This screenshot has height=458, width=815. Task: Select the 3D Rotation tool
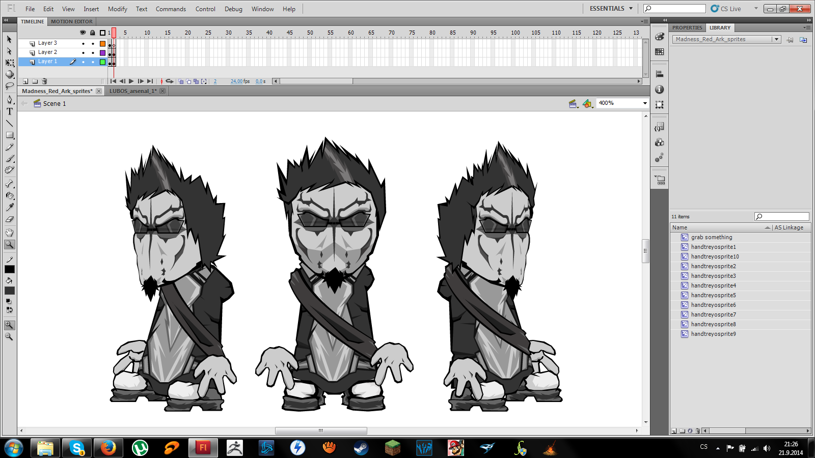[9, 74]
